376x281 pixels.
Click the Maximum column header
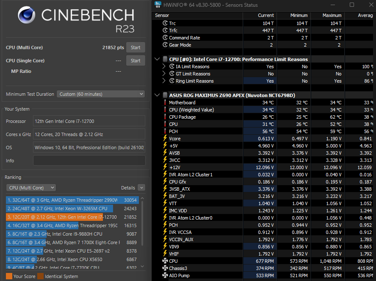tap(328, 15)
